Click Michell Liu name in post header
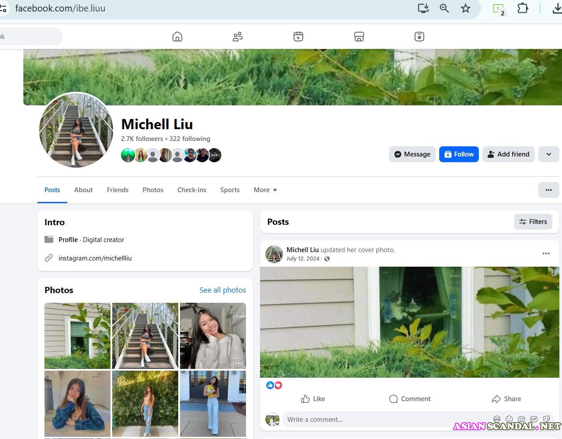 coord(302,250)
